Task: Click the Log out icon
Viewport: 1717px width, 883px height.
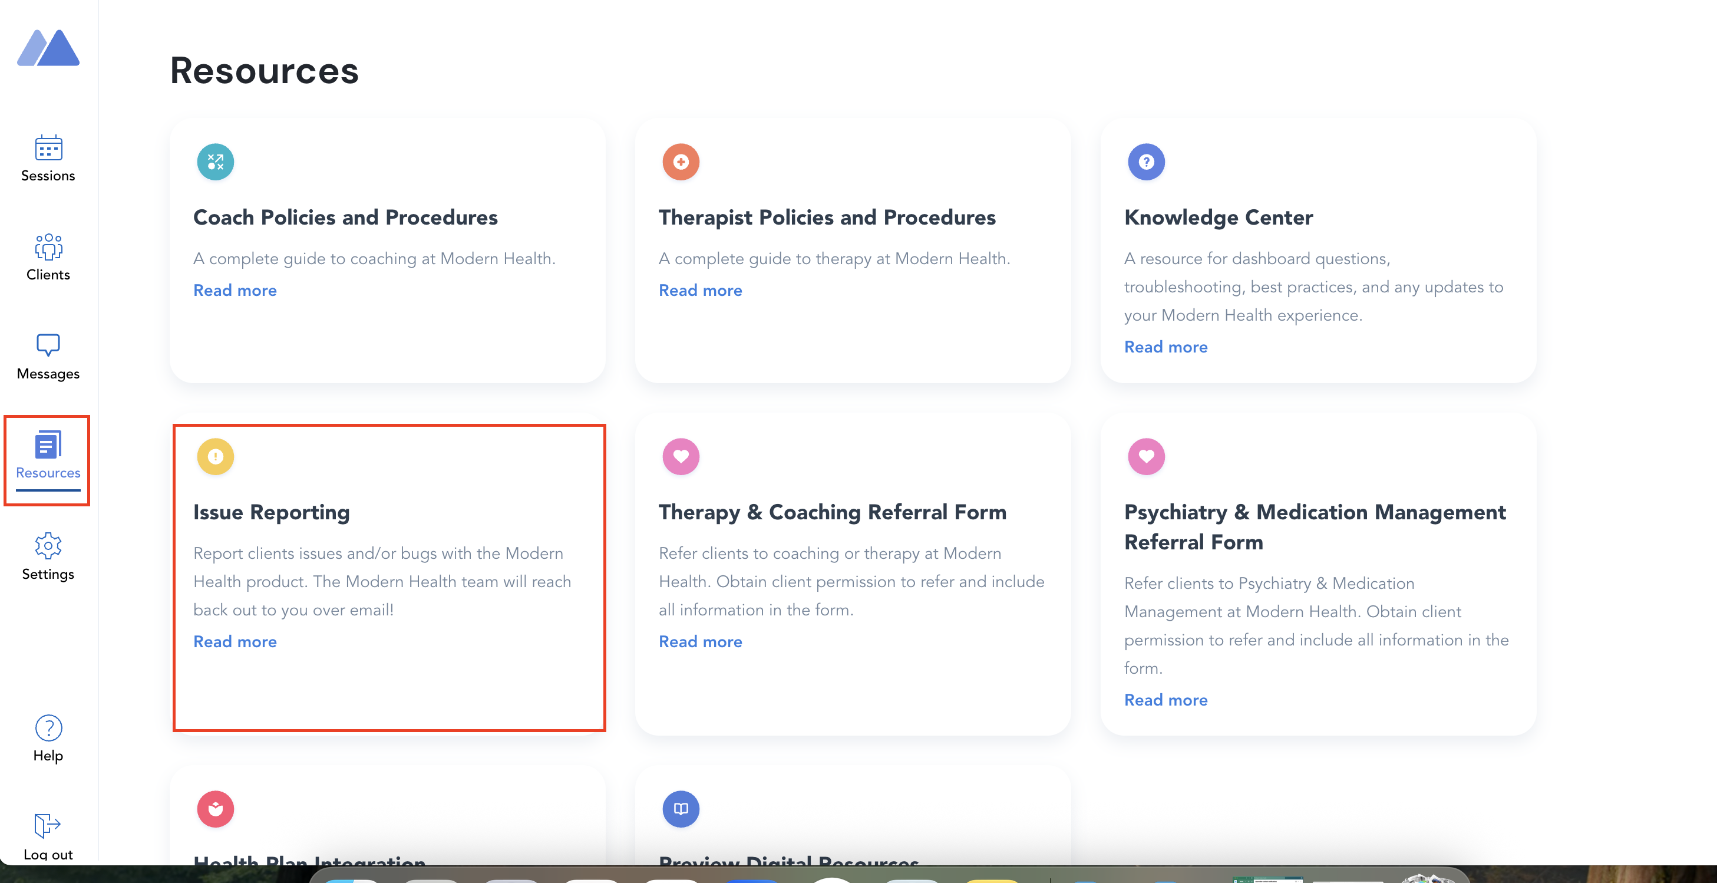Action: pyautogui.click(x=48, y=826)
